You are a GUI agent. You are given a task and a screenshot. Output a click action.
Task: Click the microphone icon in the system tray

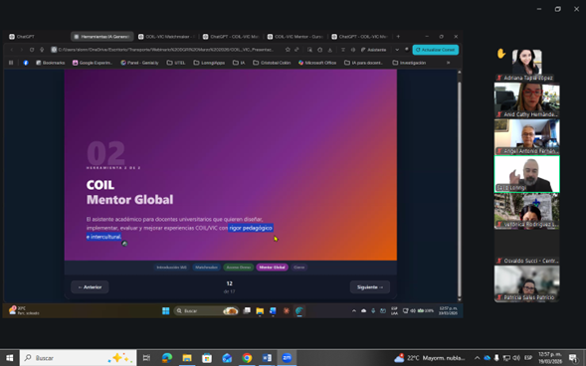point(496,358)
